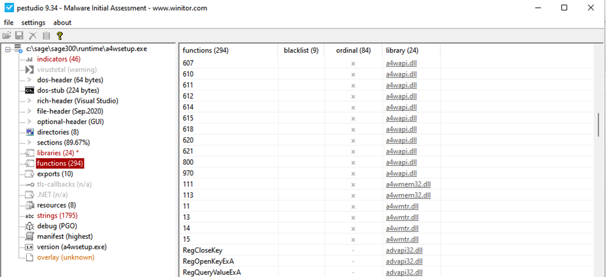Click the indicators bar chart icon
The image size is (606, 277).
[29, 60]
